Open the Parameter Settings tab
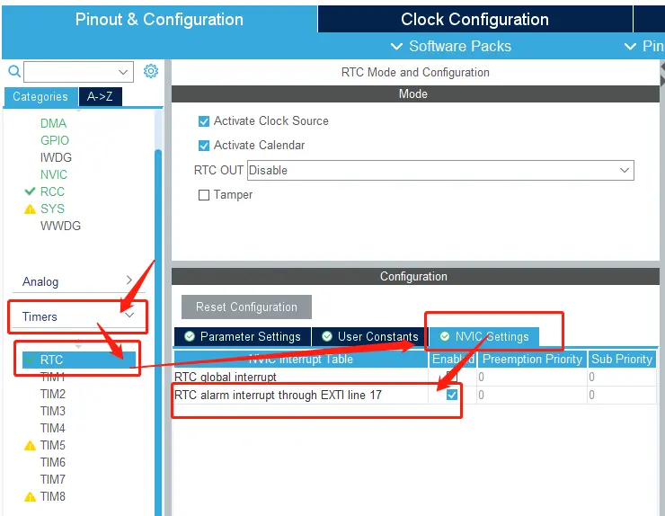Viewport: 665px width, 516px height. point(243,336)
